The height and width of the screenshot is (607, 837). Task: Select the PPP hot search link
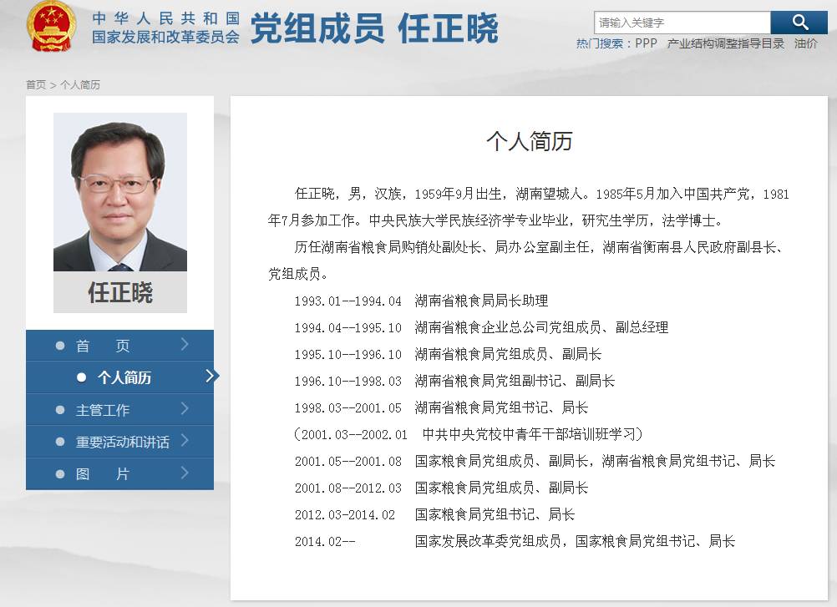[646, 43]
